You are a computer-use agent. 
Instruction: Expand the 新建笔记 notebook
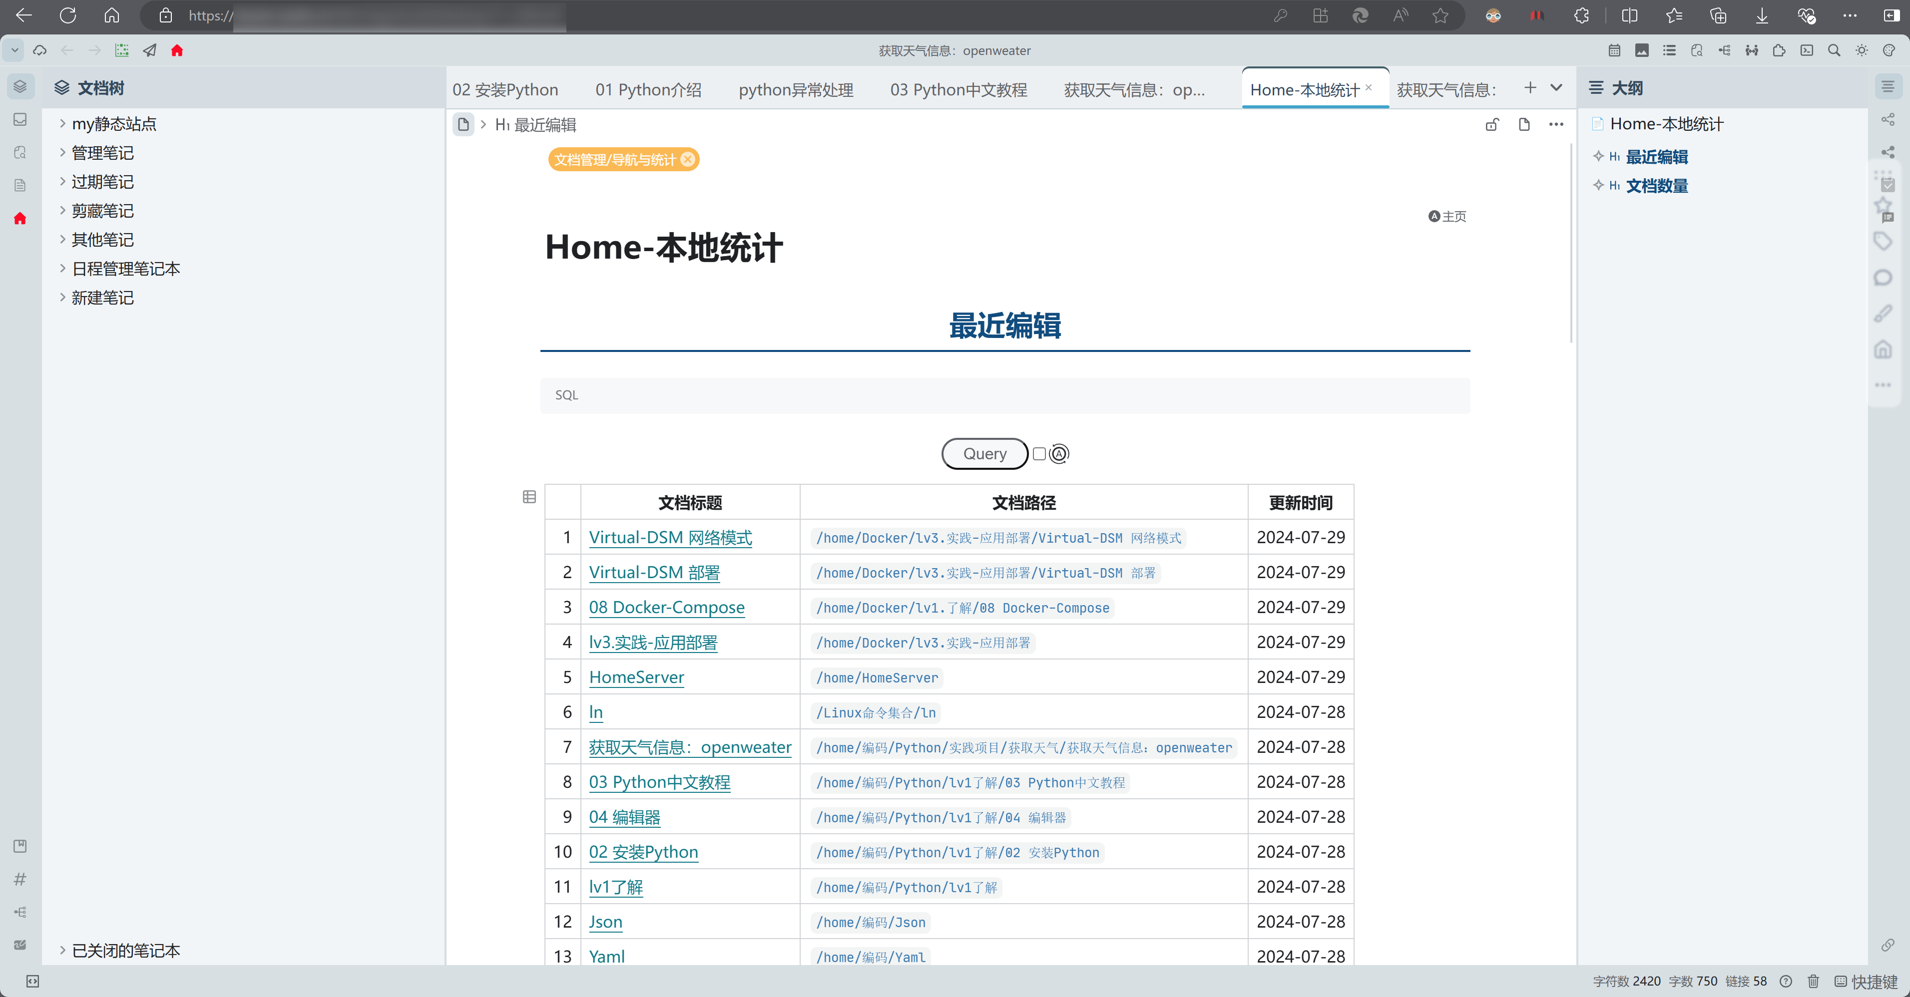coord(62,297)
